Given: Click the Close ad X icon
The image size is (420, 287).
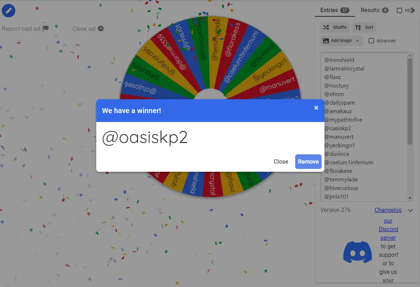Looking at the screenshot, I should [101, 28].
